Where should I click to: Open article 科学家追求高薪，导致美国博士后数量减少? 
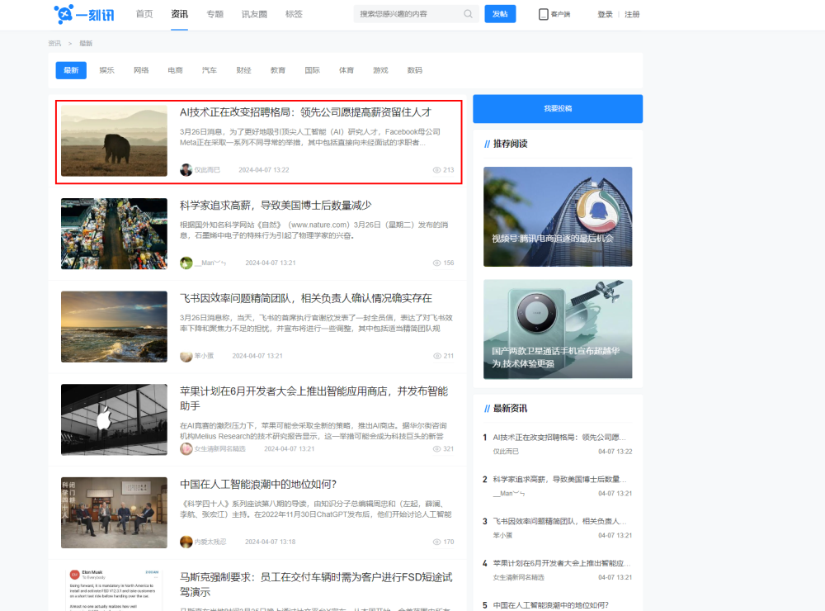[276, 206]
